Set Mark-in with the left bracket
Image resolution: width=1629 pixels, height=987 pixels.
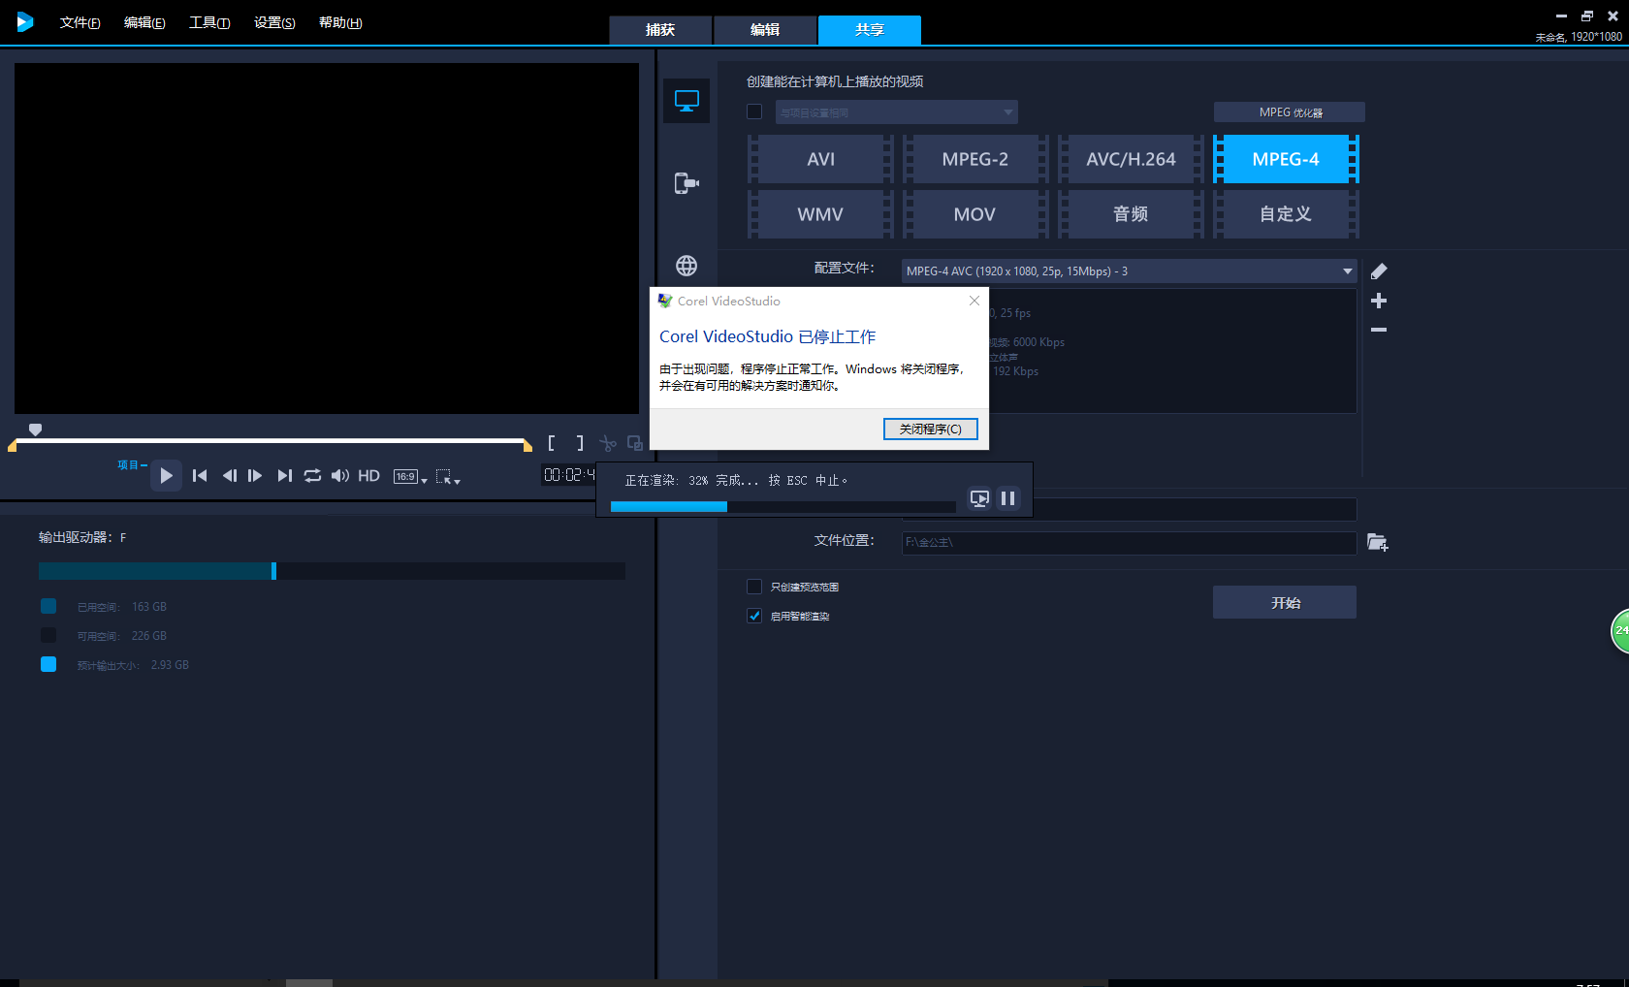pos(551,443)
